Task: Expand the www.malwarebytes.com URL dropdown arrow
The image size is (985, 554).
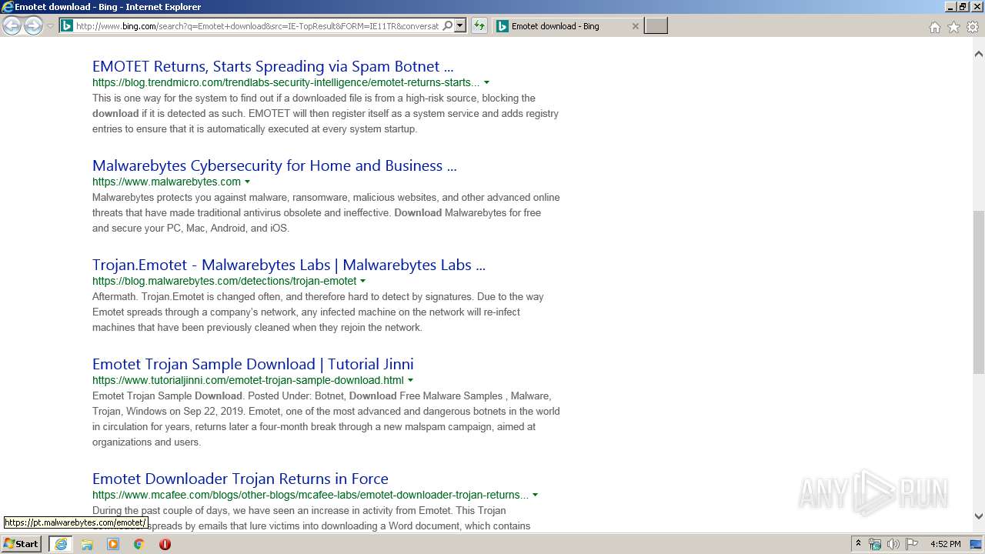Action: 247,182
